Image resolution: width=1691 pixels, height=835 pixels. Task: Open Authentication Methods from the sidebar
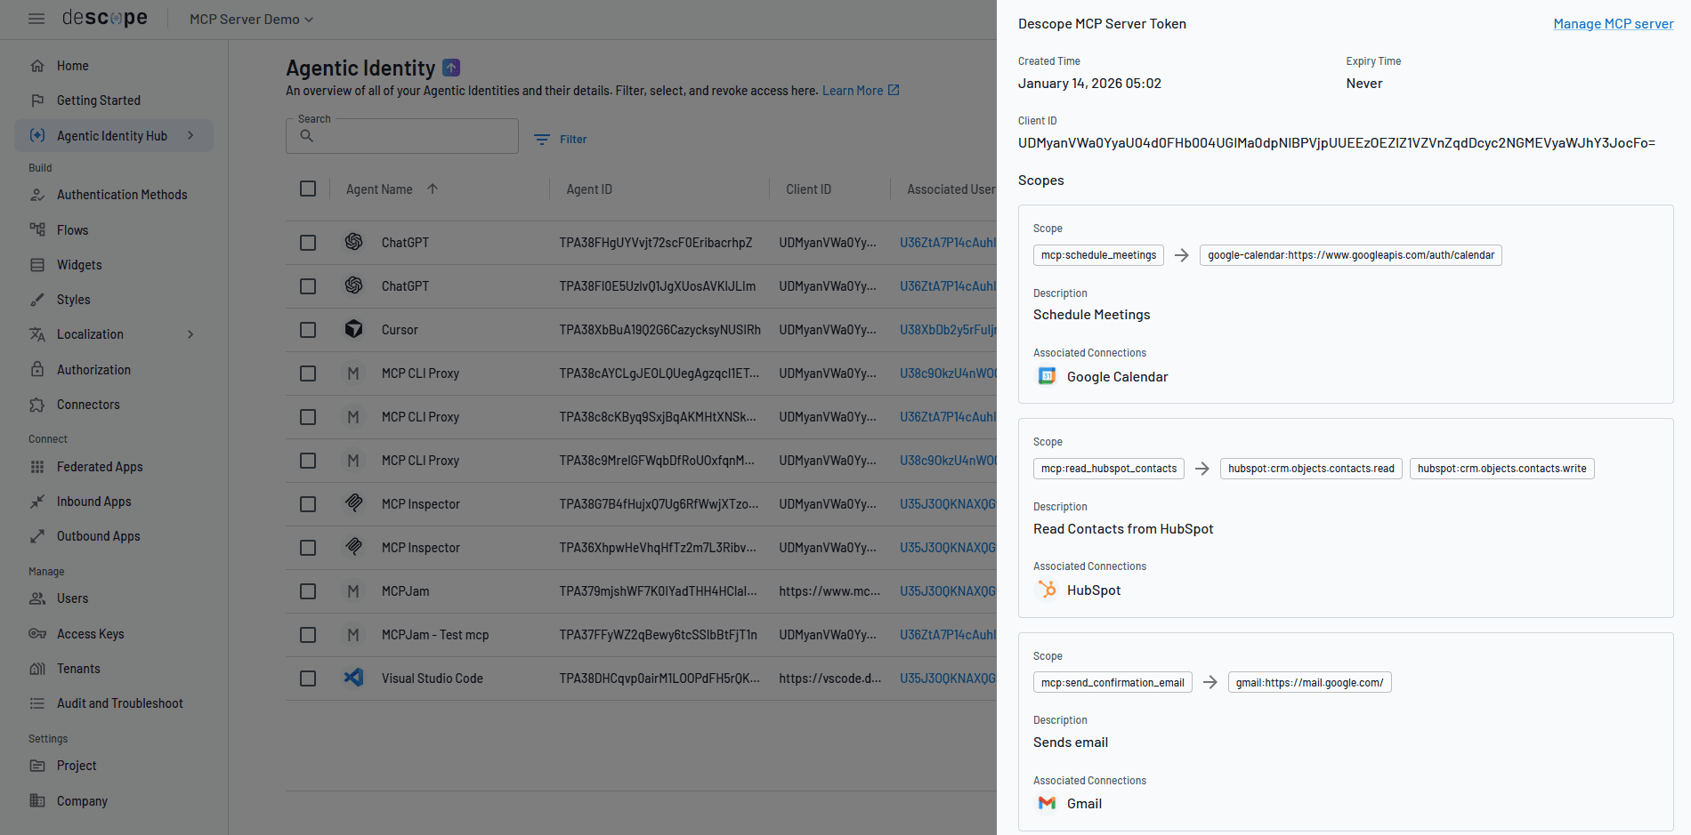122,194
